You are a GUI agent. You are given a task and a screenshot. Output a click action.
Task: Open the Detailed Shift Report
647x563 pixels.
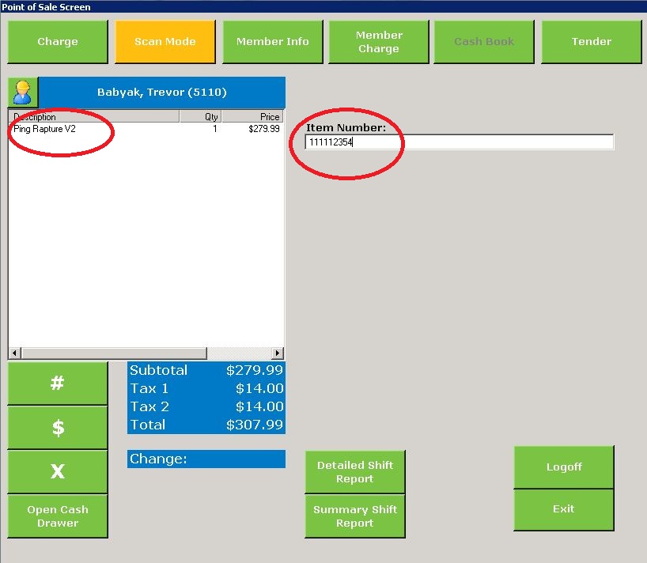point(355,472)
